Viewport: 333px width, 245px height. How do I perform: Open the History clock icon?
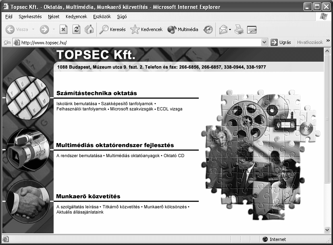coord(208,29)
